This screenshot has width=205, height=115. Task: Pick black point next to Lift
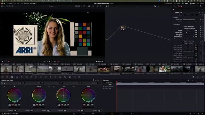pos(4,87)
